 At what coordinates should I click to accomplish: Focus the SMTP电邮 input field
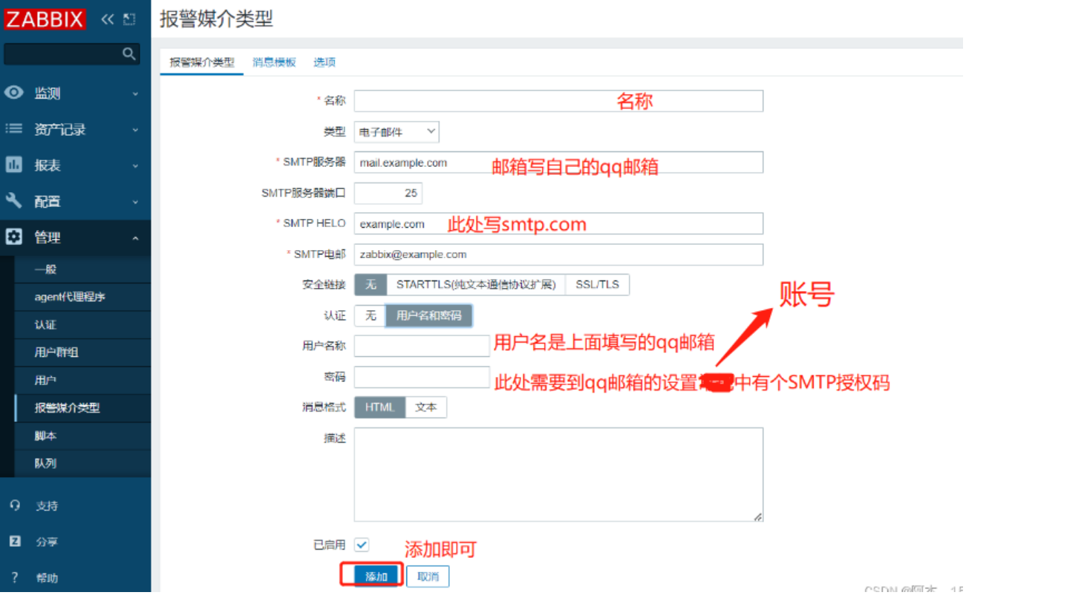(x=558, y=254)
